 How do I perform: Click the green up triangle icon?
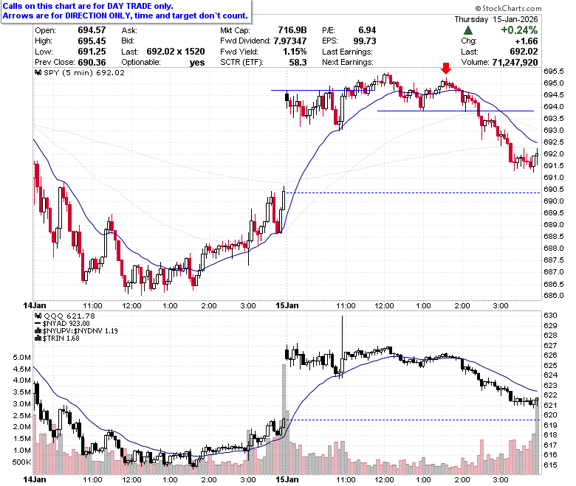(x=468, y=30)
